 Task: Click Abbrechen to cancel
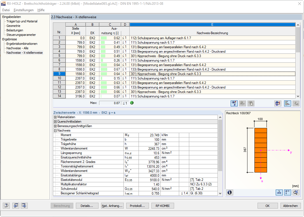coord(290,206)
